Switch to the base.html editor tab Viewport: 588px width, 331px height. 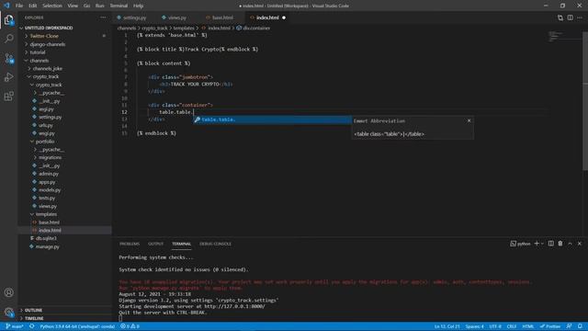pyautogui.click(x=222, y=17)
